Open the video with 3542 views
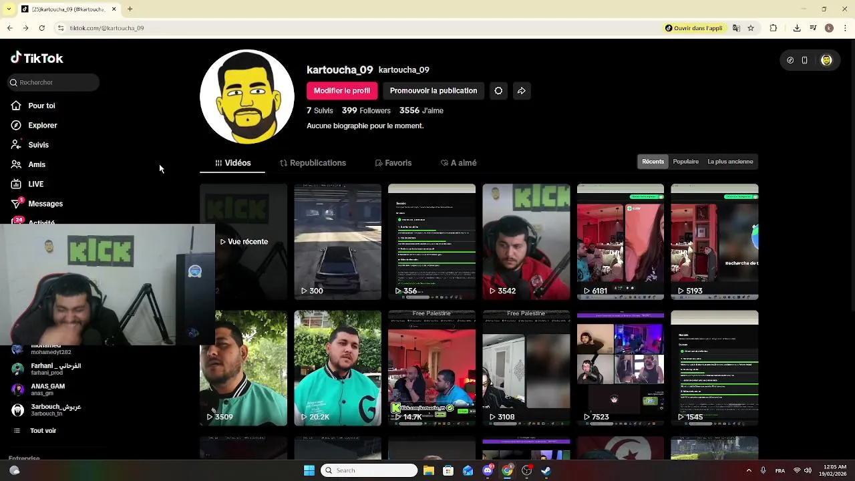855x481 pixels. (526, 242)
